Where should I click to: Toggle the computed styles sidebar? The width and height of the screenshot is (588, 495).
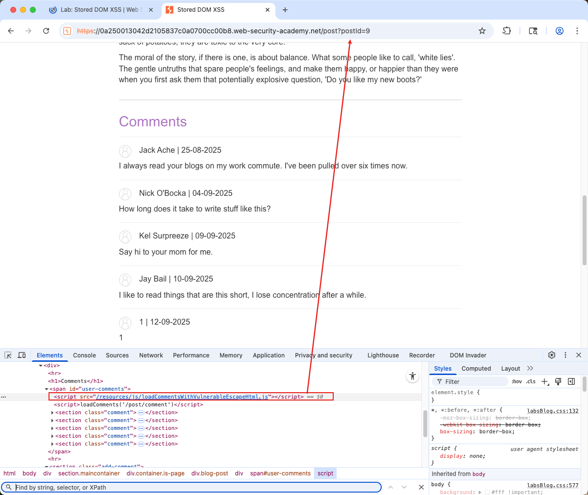click(x=571, y=381)
